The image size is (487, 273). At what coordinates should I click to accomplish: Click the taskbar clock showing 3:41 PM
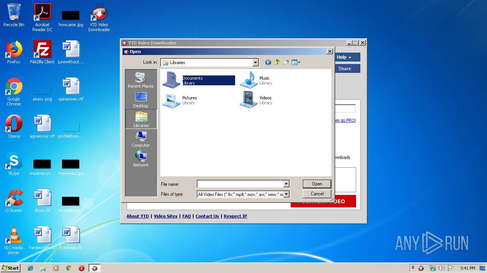tap(467, 268)
